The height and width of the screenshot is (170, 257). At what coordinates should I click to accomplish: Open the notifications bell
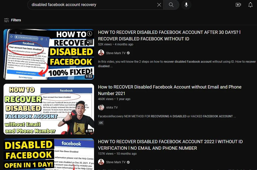[250, 5]
